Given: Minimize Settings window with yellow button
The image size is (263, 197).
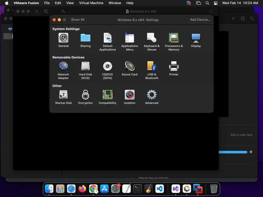Looking at the screenshot, I should 59,20.
